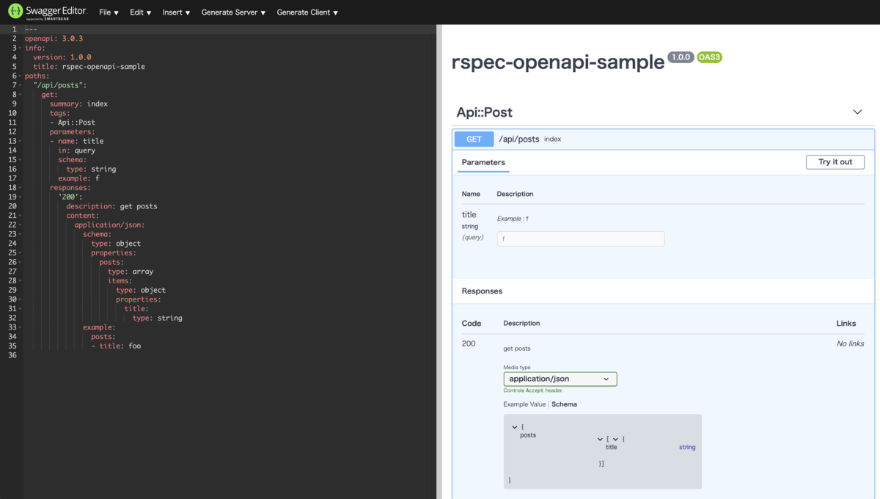Fold the example block at line 33
Screen dimensions: 880x499
(20, 327)
